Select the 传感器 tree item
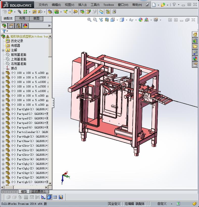199x207 pixels. [16, 46]
